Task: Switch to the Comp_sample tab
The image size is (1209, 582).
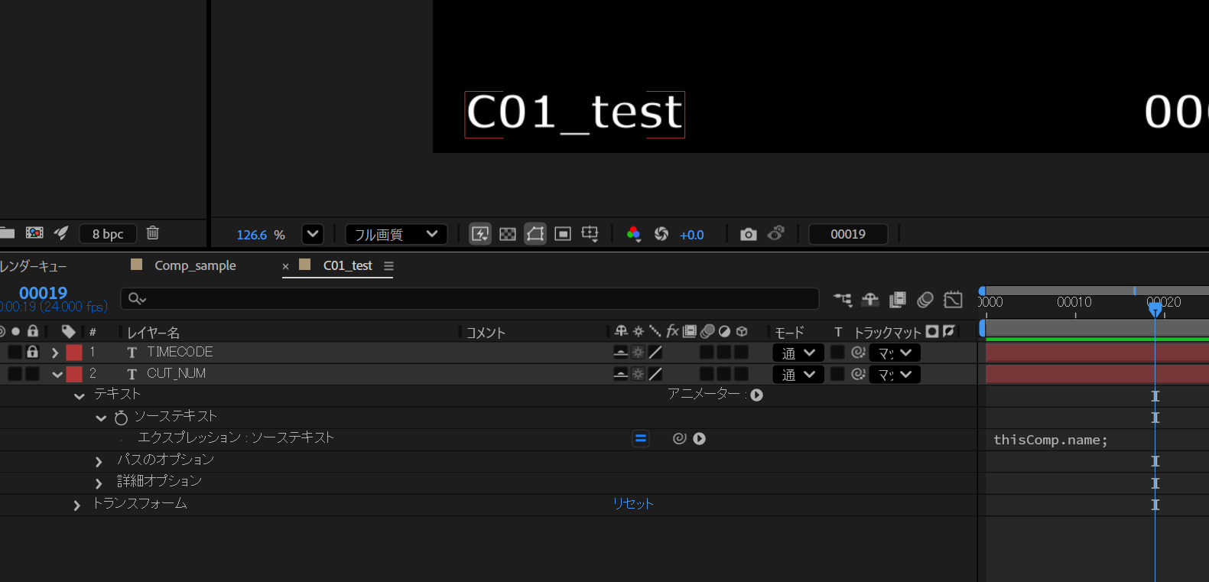Action: [x=195, y=265]
